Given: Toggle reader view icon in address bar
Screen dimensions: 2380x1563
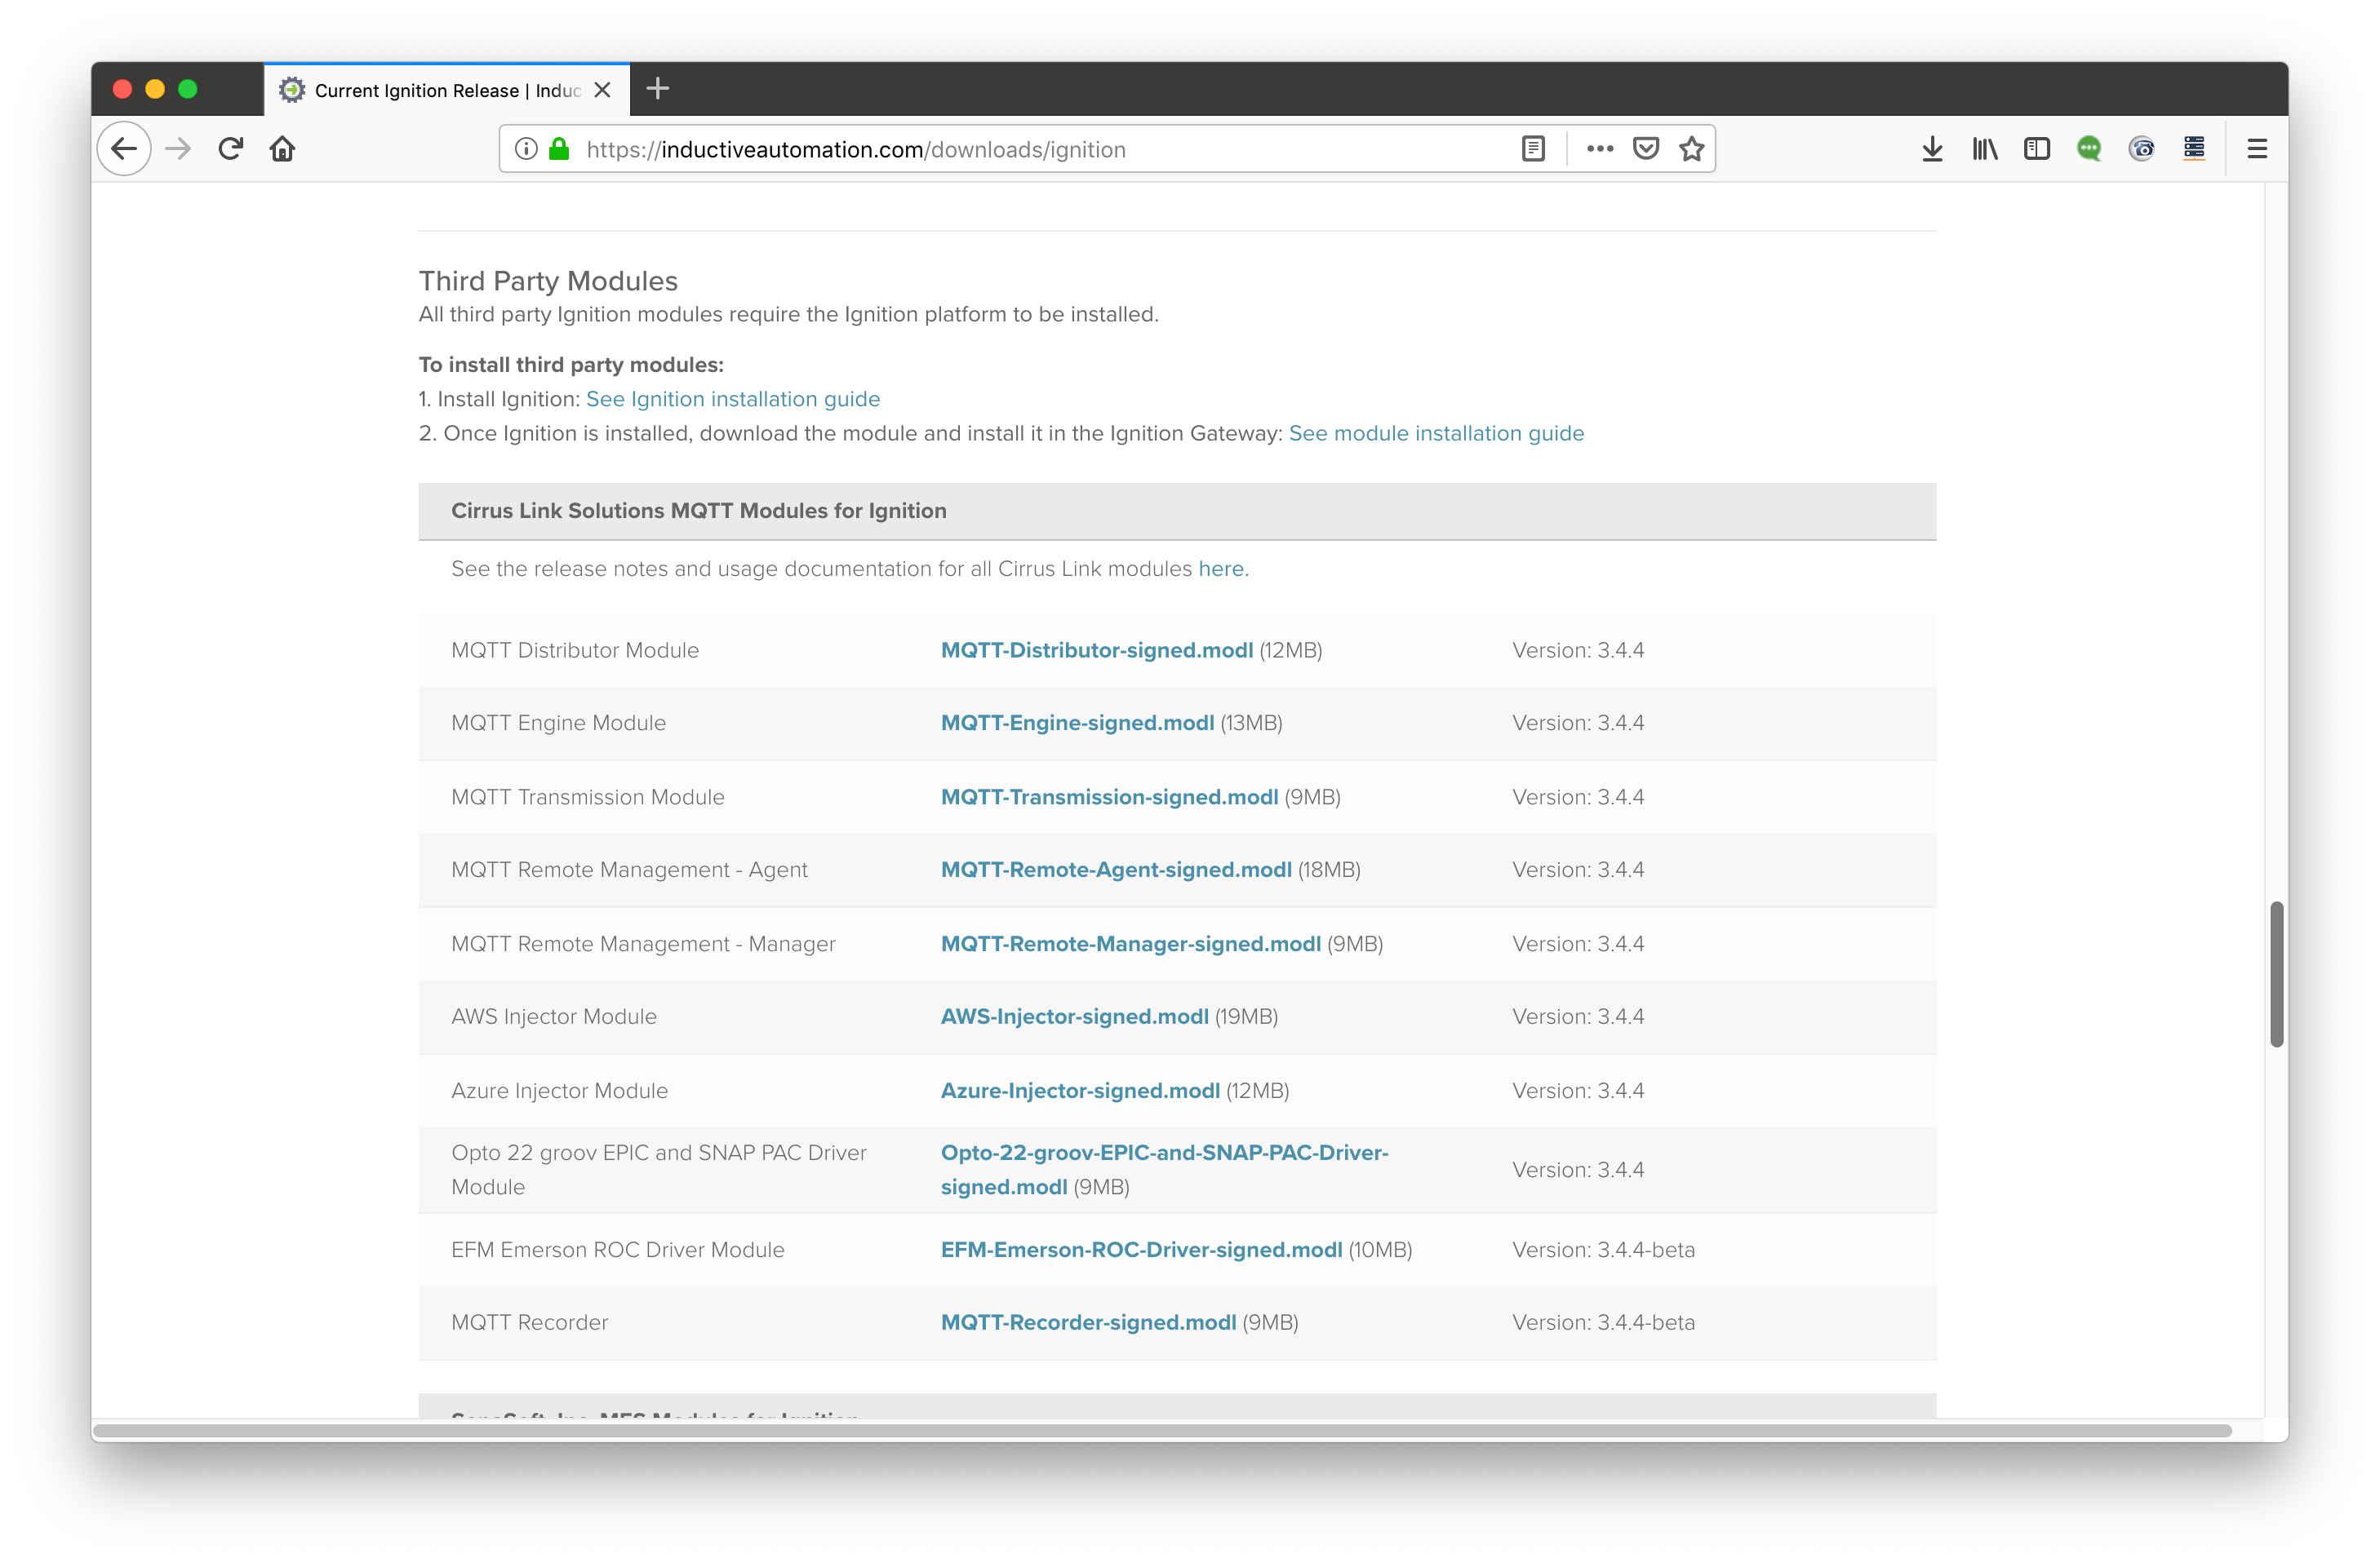Looking at the screenshot, I should click(x=1533, y=149).
